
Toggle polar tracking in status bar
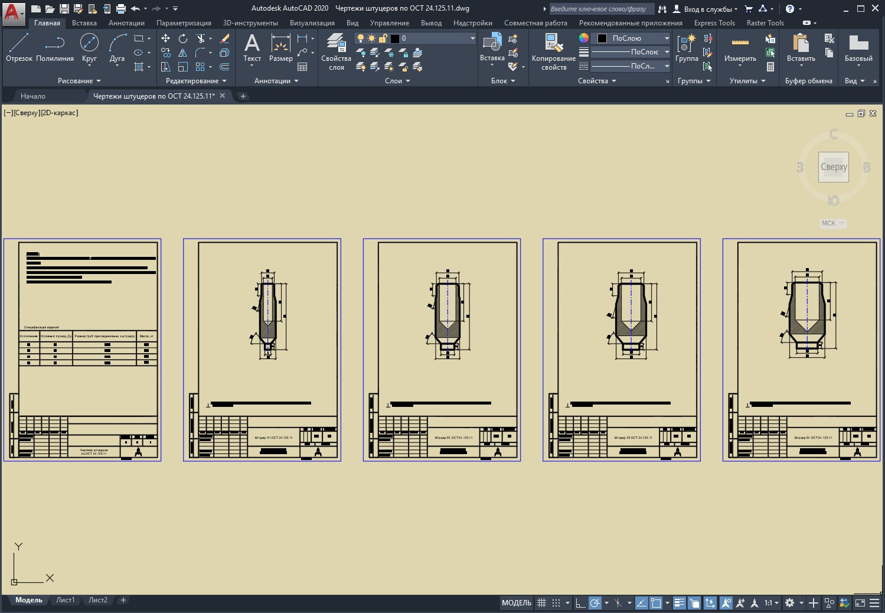point(595,603)
